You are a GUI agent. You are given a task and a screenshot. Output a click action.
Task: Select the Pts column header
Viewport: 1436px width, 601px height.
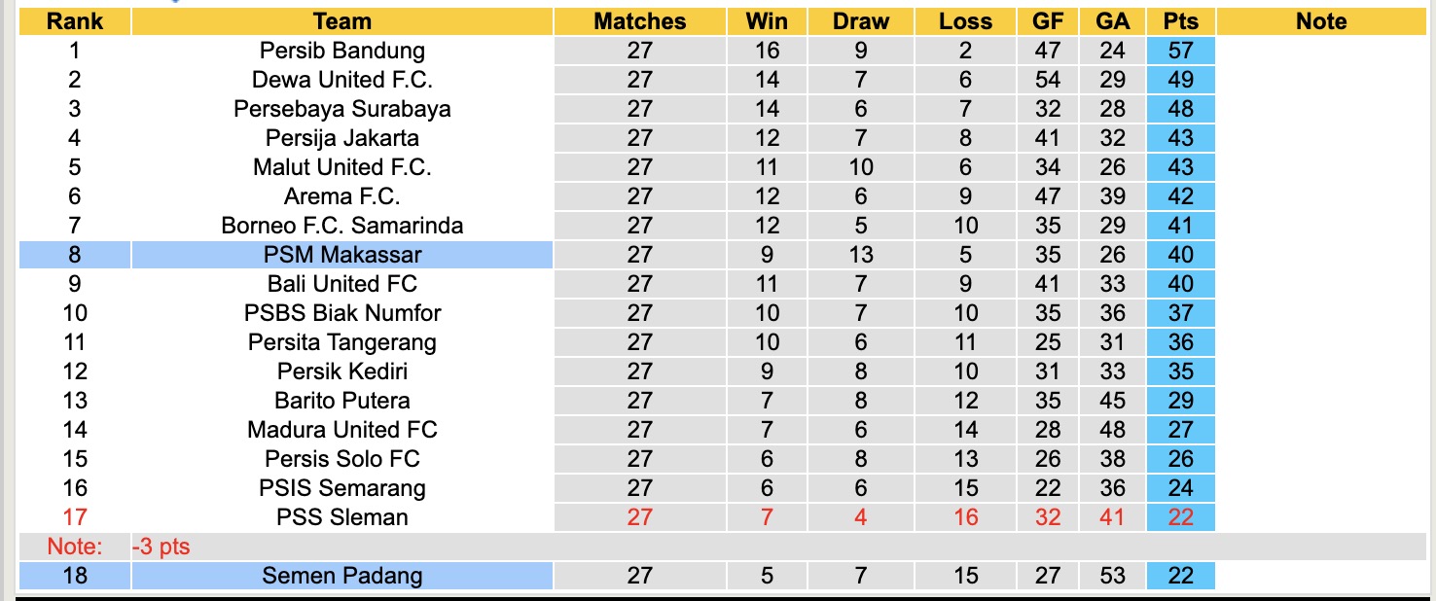tap(1180, 21)
